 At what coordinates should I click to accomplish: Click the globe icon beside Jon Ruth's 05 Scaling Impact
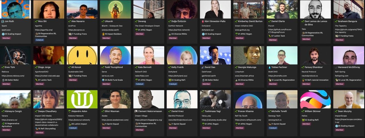click(x=3, y=34)
